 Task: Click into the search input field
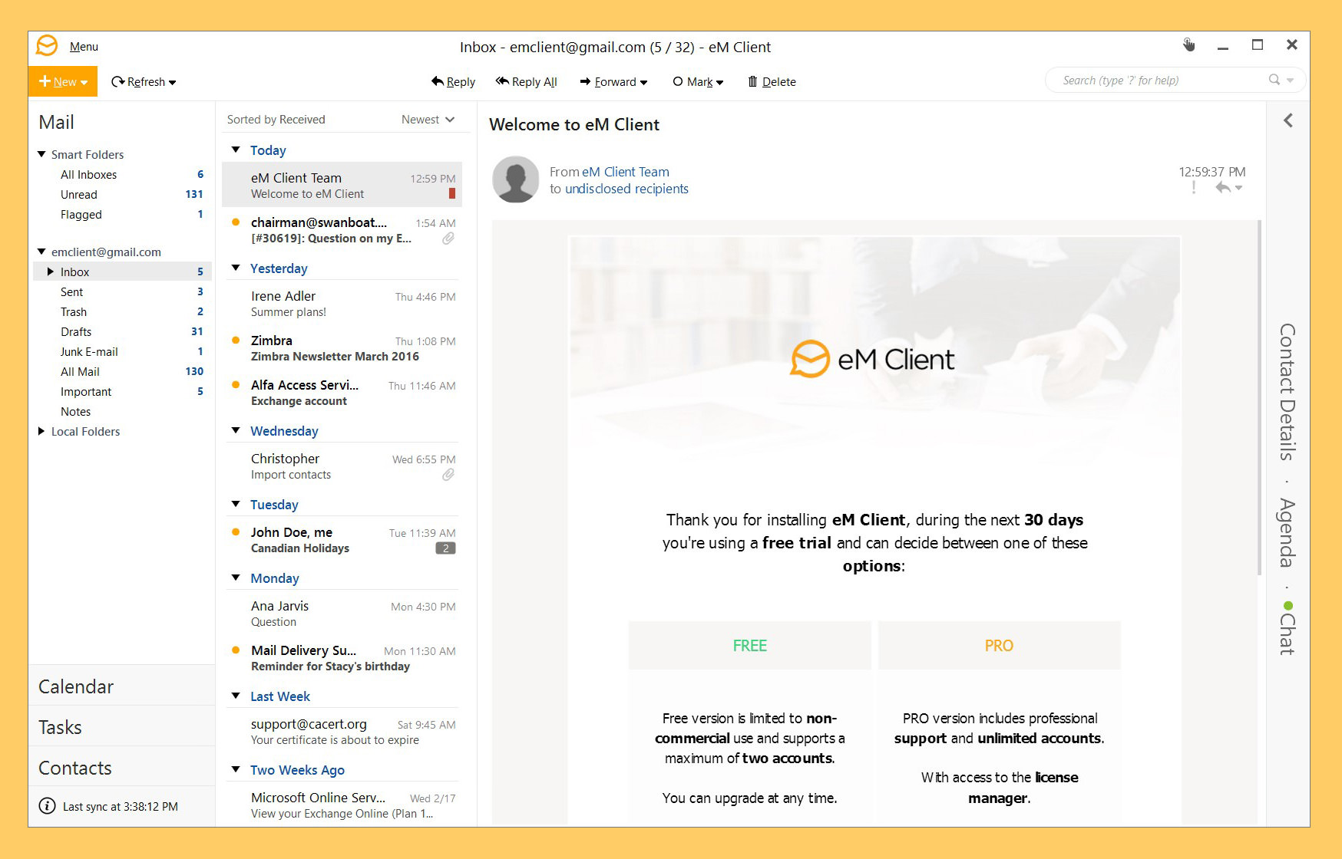pos(1152,81)
